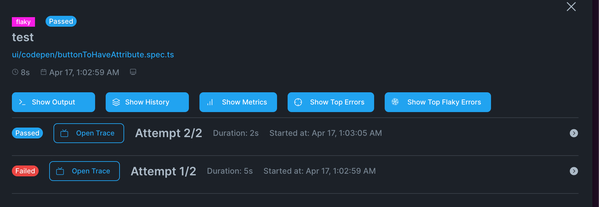The height and width of the screenshot is (207, 599).
Task: Expand Attempt 2/2 details chevron
Action: pyautogui.click(x=574, y=133)
